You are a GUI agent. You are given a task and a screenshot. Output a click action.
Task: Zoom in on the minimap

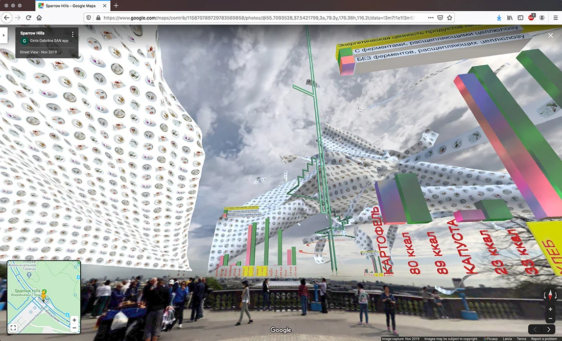tap(74, 320)
